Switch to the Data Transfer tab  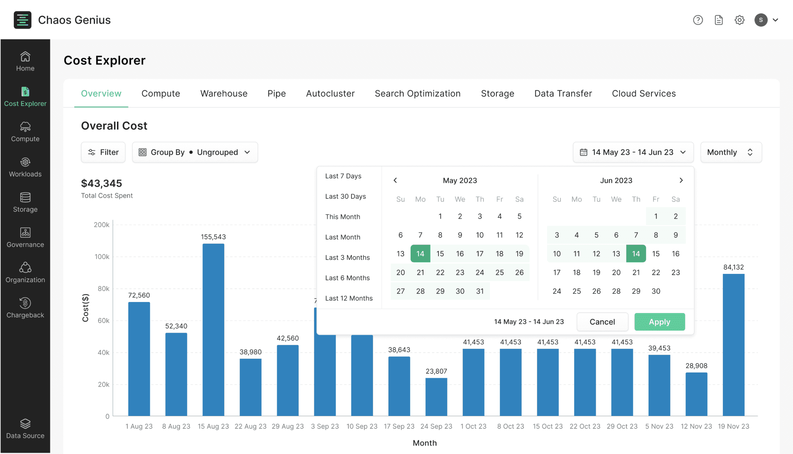tap(563, 93)
